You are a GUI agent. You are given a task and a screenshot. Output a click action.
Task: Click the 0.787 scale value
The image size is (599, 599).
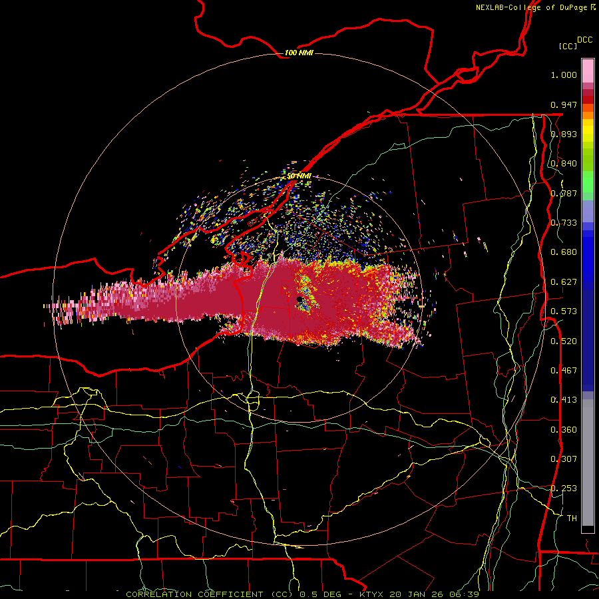click(564, 193)
